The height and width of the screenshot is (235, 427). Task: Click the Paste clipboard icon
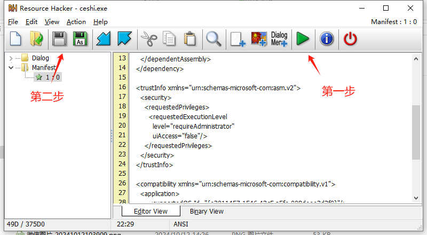pyautogui.click(x=189, y=39)
